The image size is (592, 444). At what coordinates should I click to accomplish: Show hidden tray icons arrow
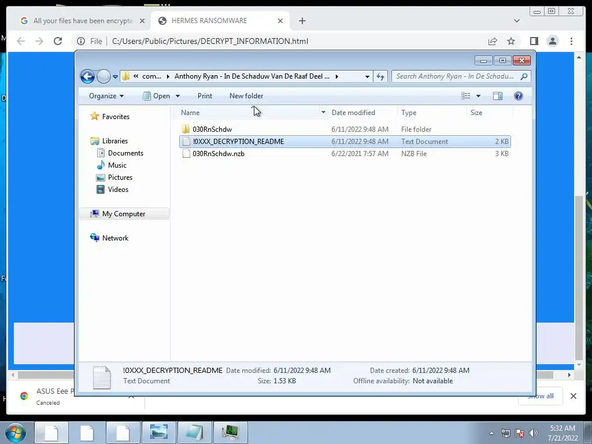click(x=491, y=433)
